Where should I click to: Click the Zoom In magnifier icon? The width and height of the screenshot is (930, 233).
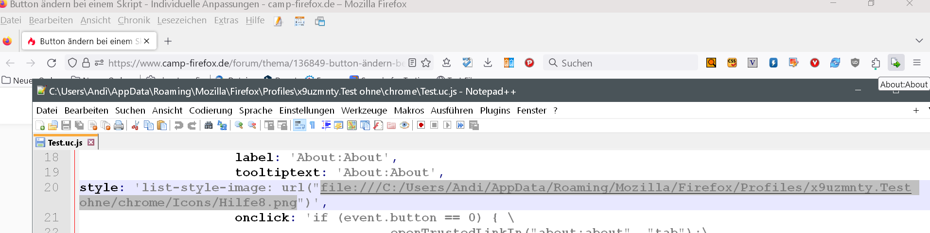click(x=239, y=125)
